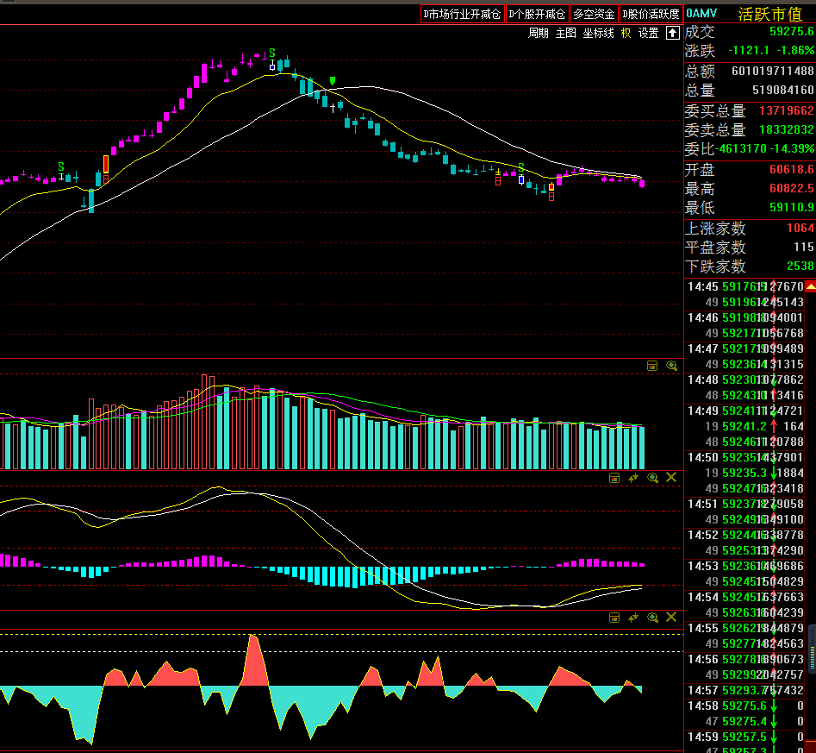
Task: Click magnifier icon in bottom oscillator panel
Action: (652, 618)
